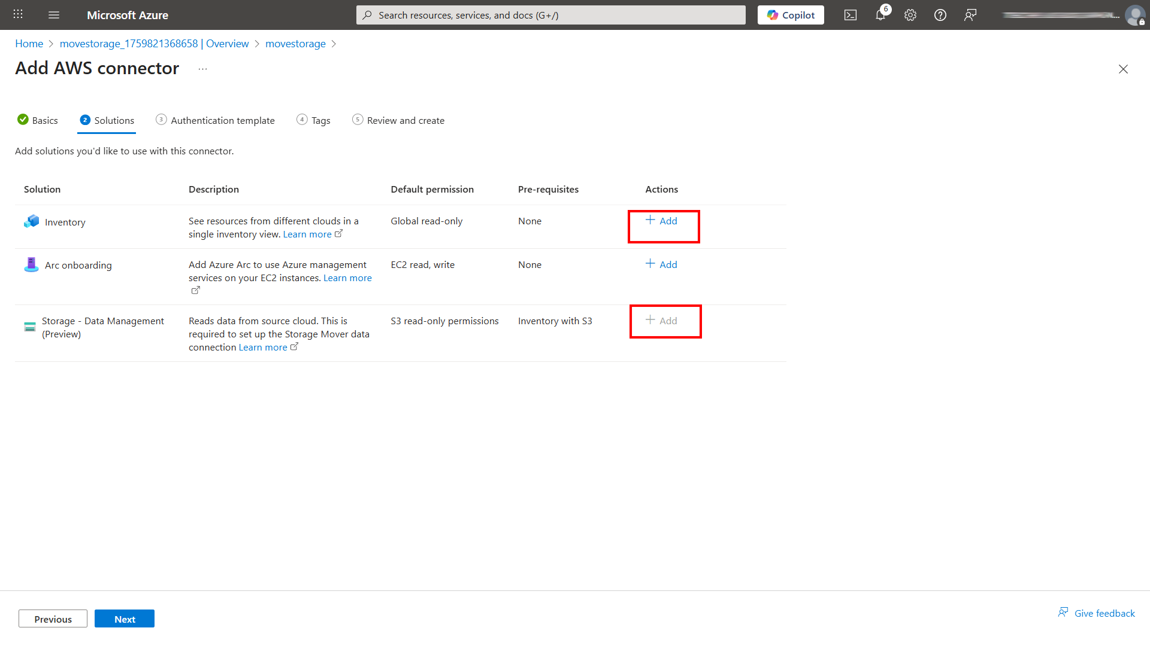Launch the Cloud Shell terminal
The width and height of the screenshot is (1150, 646).
point(851,15)
